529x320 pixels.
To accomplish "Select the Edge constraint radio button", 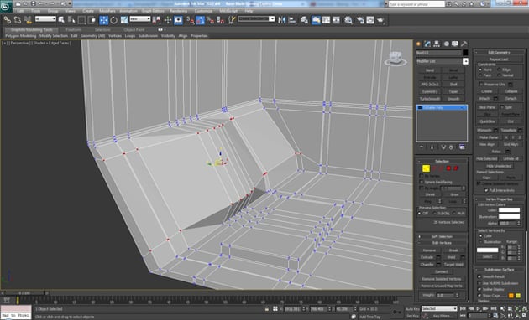I will pyautogui.click(x=500, y=70).
